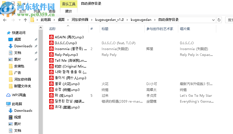
Task: Sort by # track number column
Action: [x=92, y=29]
